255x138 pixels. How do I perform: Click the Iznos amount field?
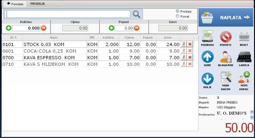173,28
